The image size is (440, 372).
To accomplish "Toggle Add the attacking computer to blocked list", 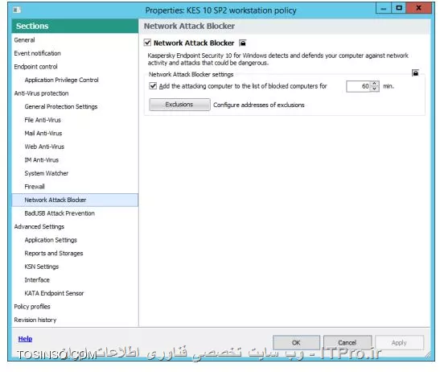I will (153, 85).
